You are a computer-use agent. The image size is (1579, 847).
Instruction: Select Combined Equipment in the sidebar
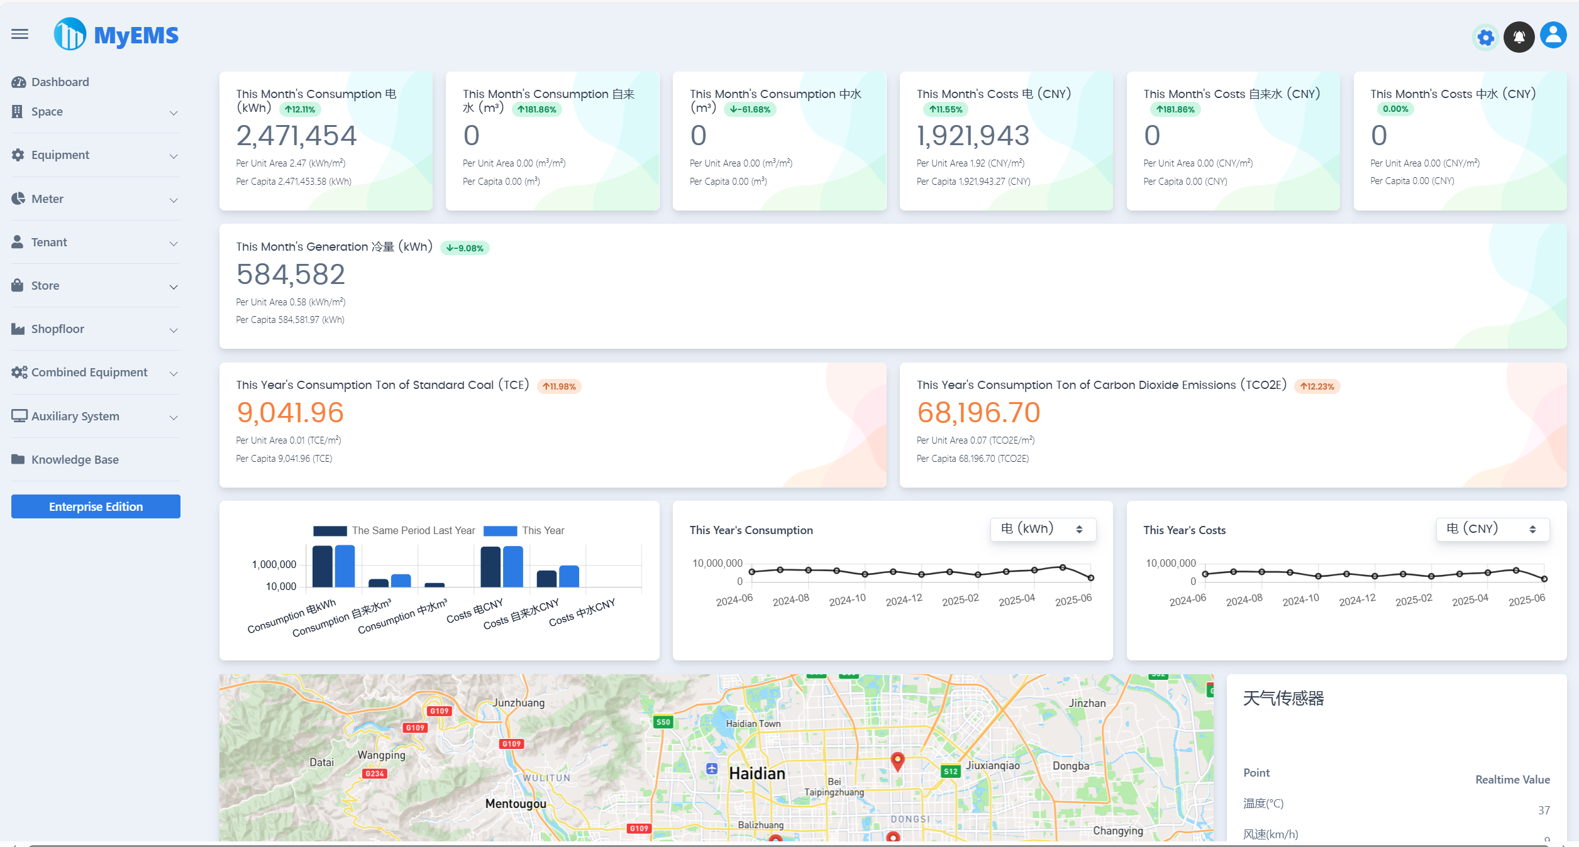tap(89, 372)
